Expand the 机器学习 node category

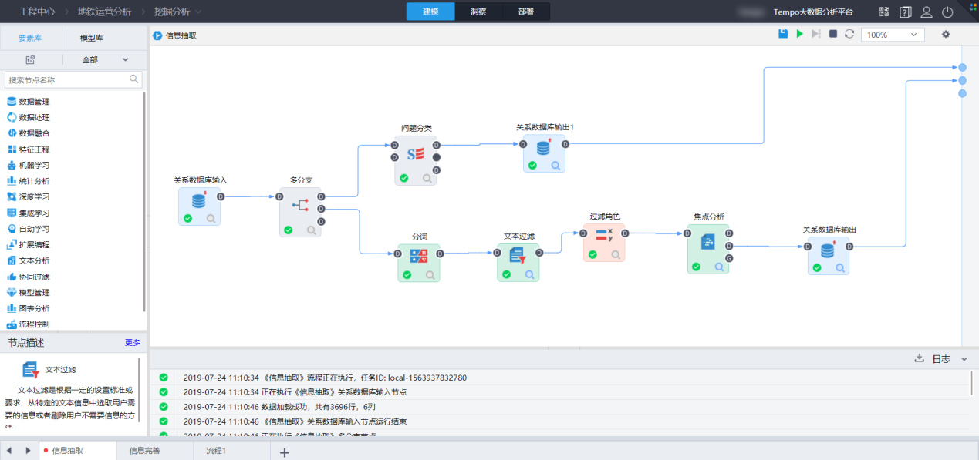[x=34, y=165]
